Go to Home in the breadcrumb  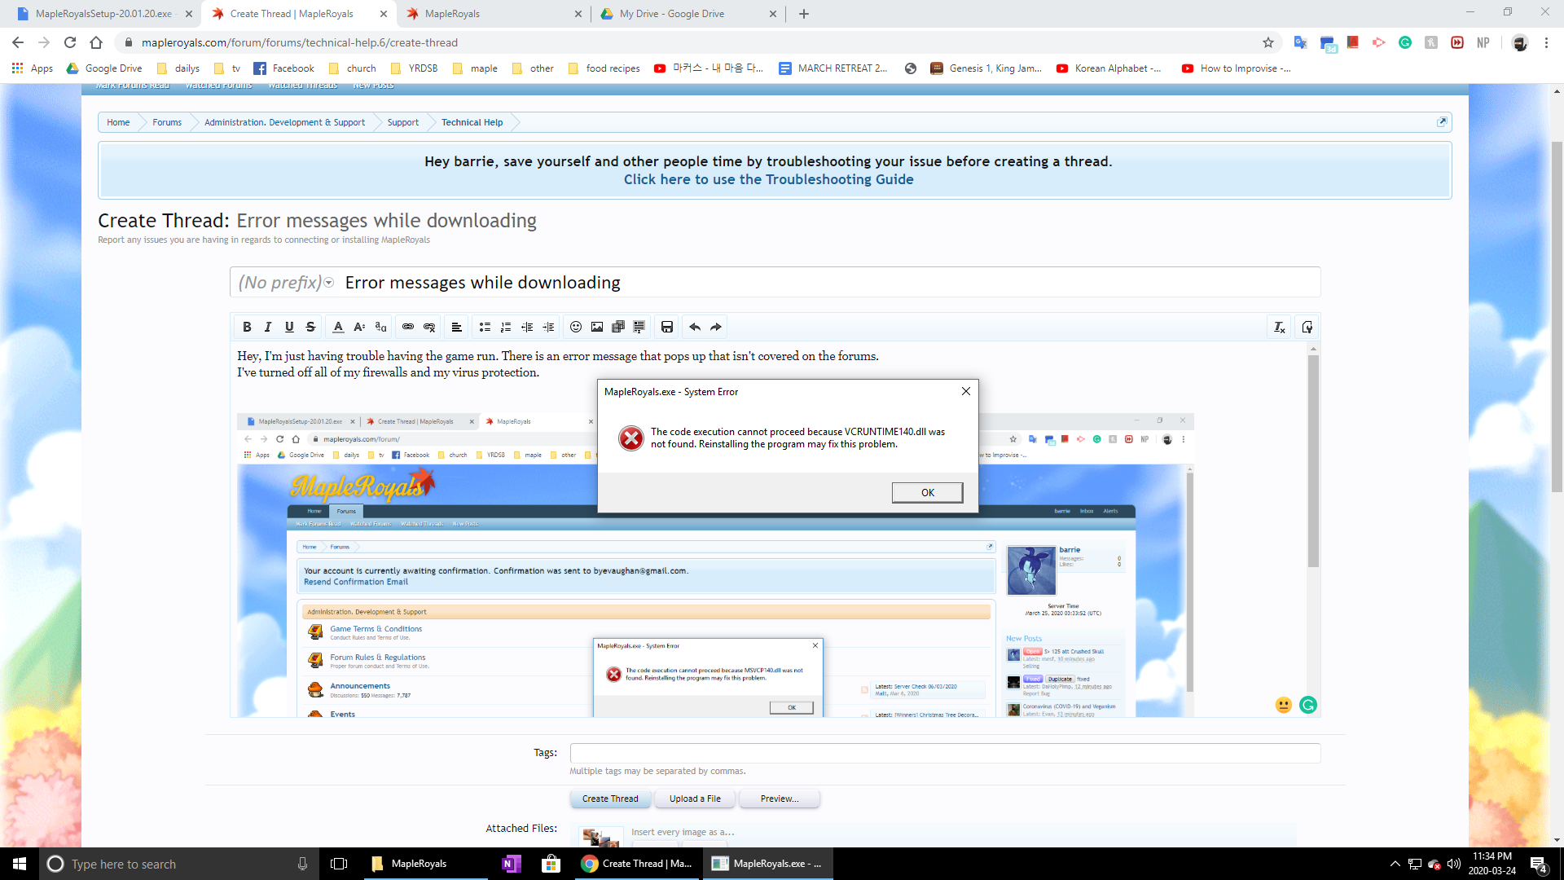118,122
